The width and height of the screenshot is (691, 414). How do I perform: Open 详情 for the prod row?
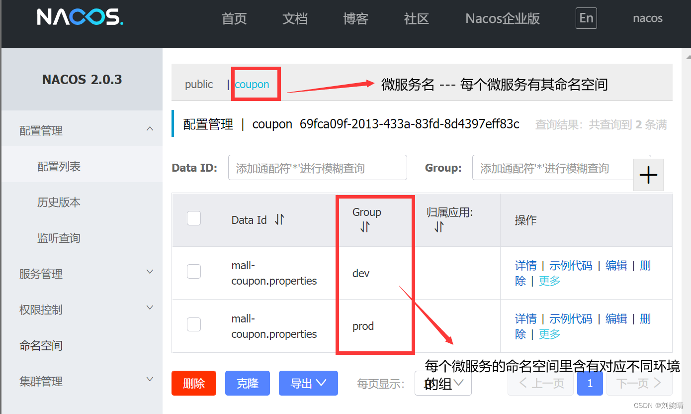526,319
